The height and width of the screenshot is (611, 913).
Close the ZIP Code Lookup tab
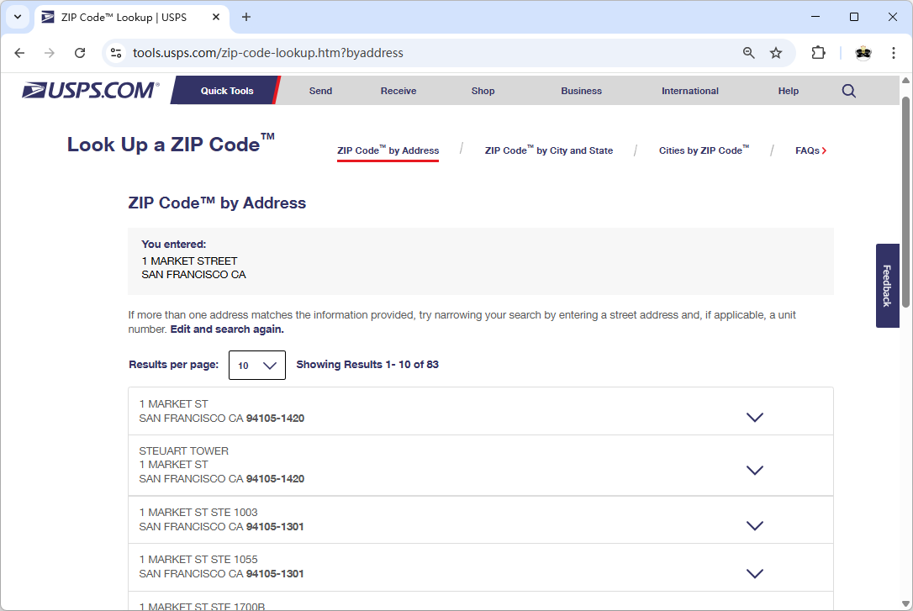pos(216,17)
